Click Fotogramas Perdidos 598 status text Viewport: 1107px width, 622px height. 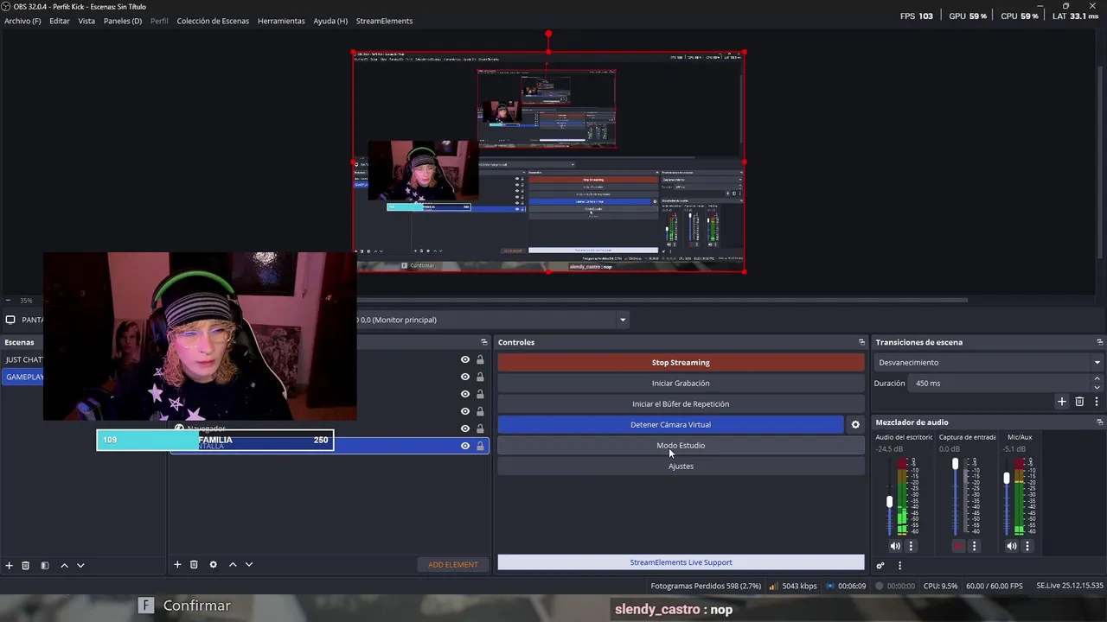pos(706,586)
